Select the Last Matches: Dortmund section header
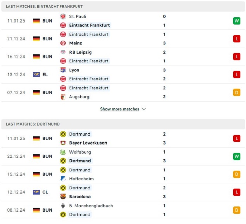This screenshot has height=224, width=246. (123, 124)
